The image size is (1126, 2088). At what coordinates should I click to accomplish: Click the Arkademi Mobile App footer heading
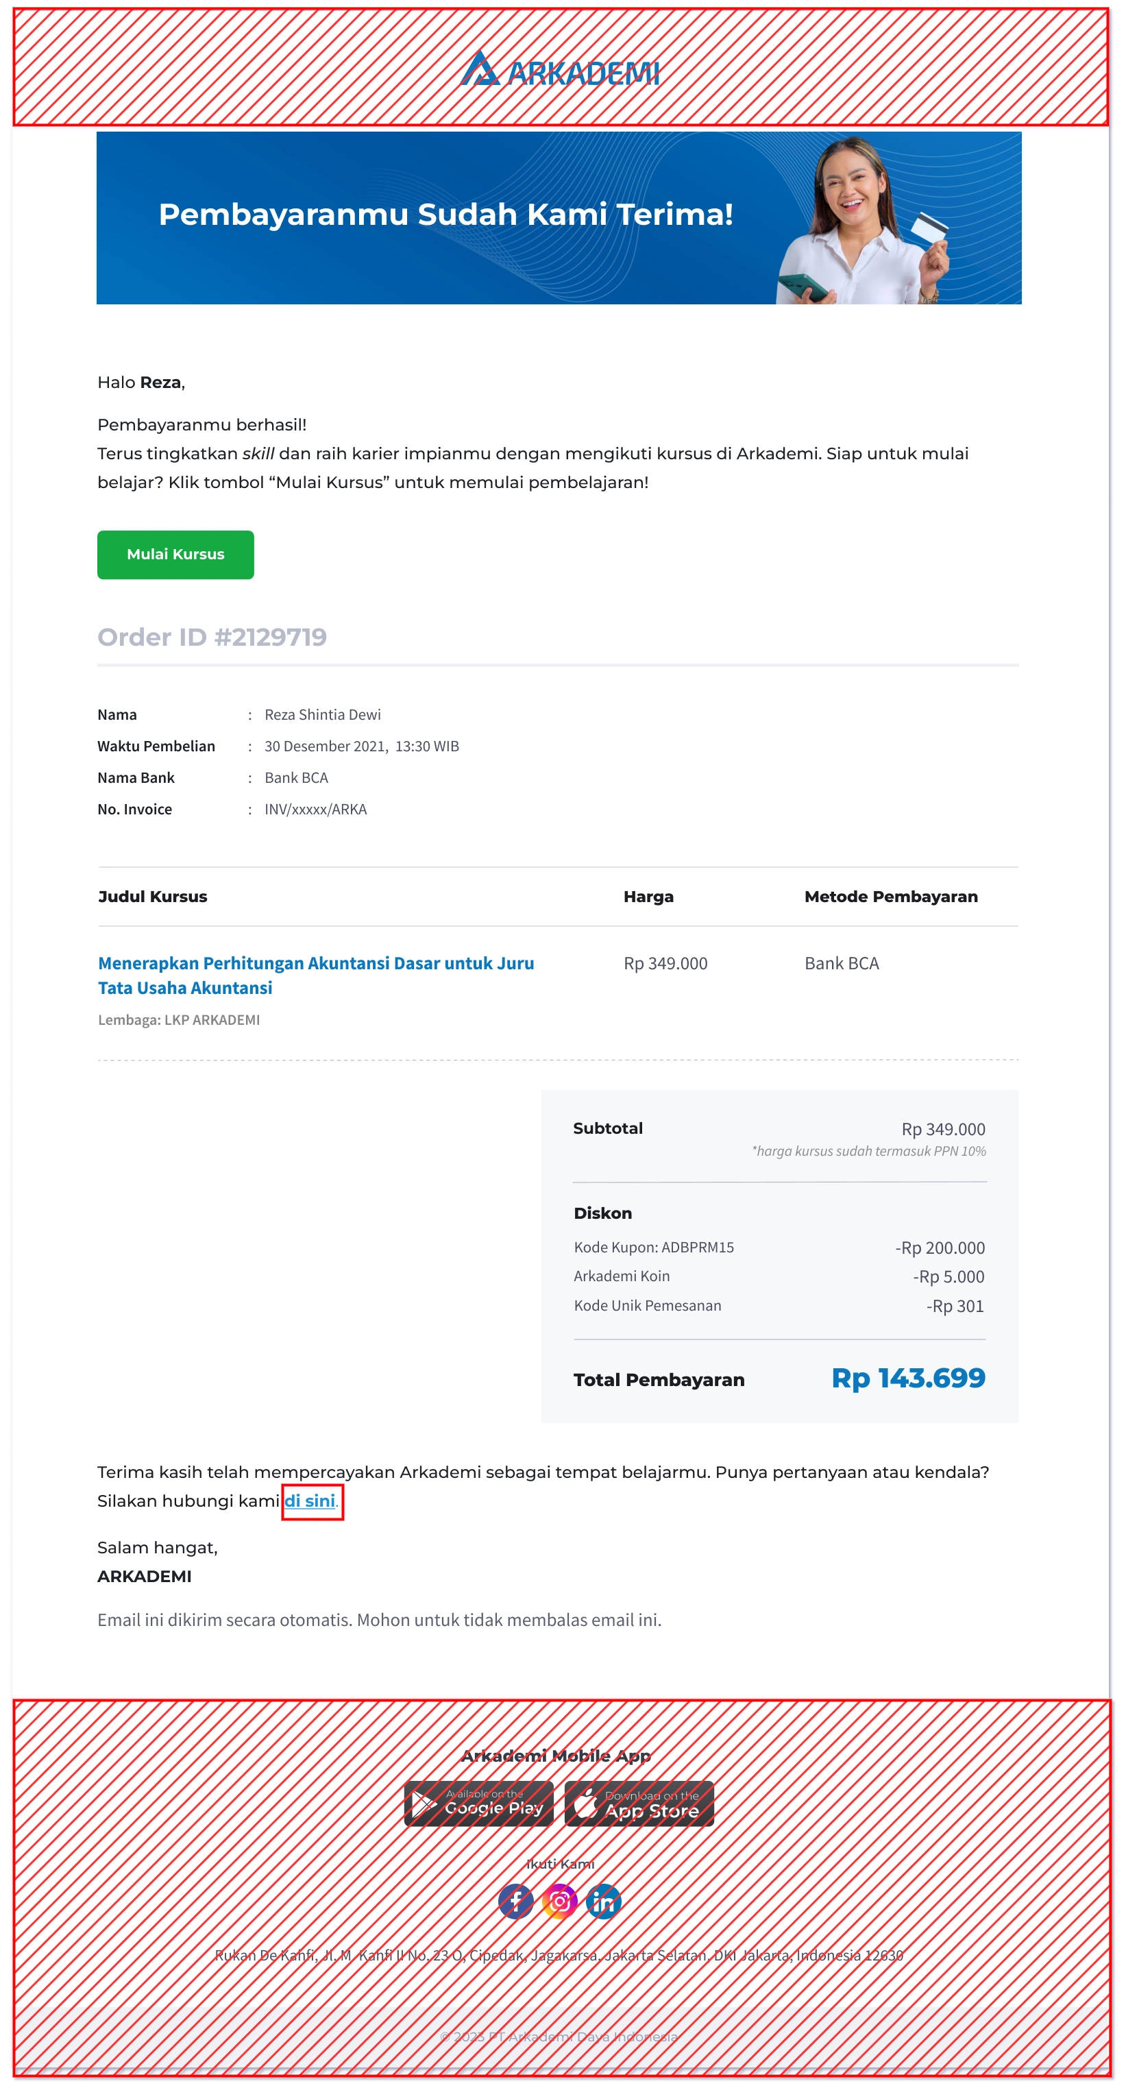[x=556, y=1756]
